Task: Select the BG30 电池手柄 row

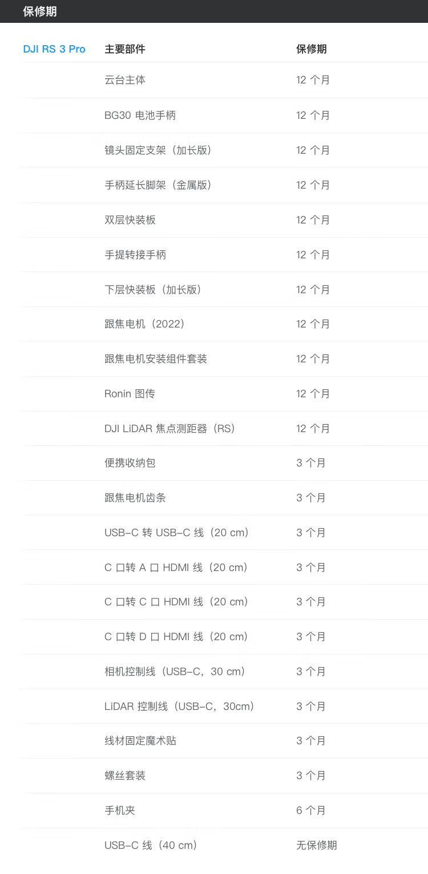Action: 225,115
